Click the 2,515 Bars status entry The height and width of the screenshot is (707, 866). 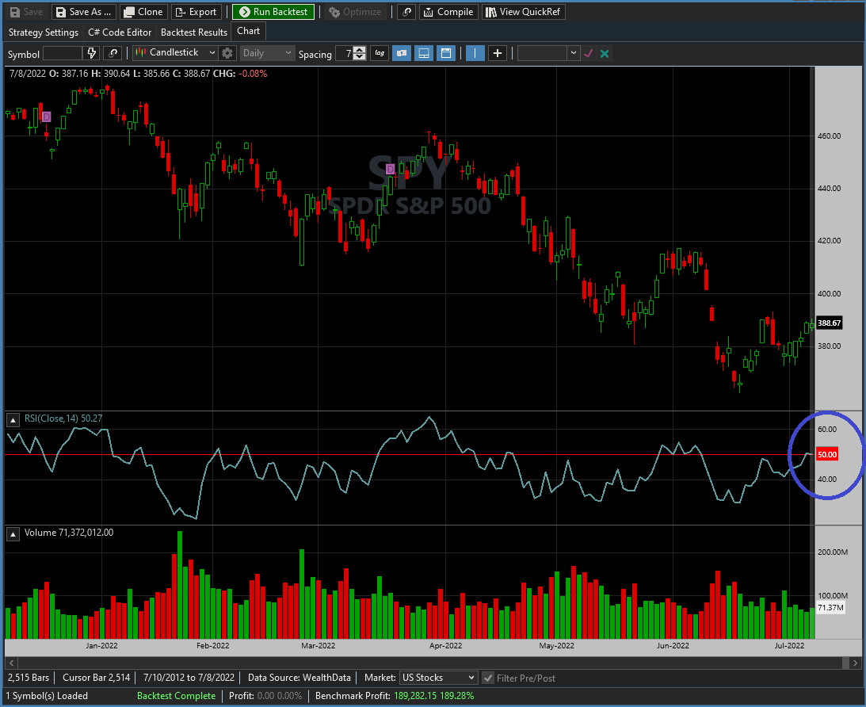pos(29,678)
